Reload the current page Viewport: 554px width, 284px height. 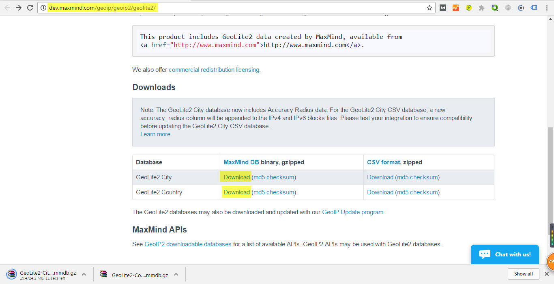click(x=30, y=8)
